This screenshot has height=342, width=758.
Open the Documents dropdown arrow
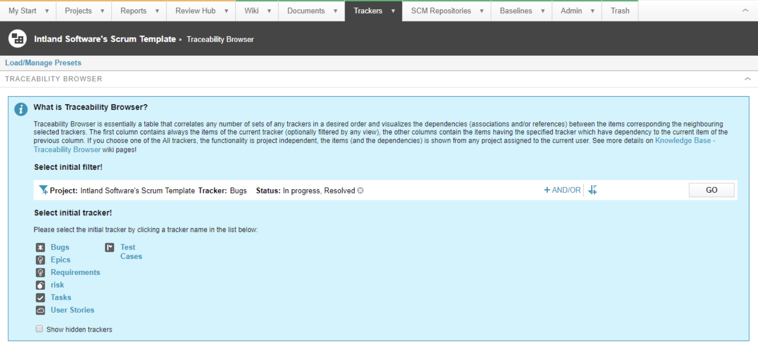(x=335, y=11)
